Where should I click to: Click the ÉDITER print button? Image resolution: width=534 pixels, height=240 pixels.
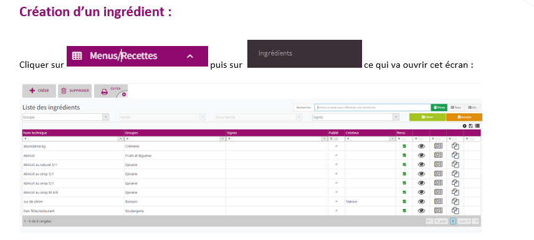coord(111,91)
